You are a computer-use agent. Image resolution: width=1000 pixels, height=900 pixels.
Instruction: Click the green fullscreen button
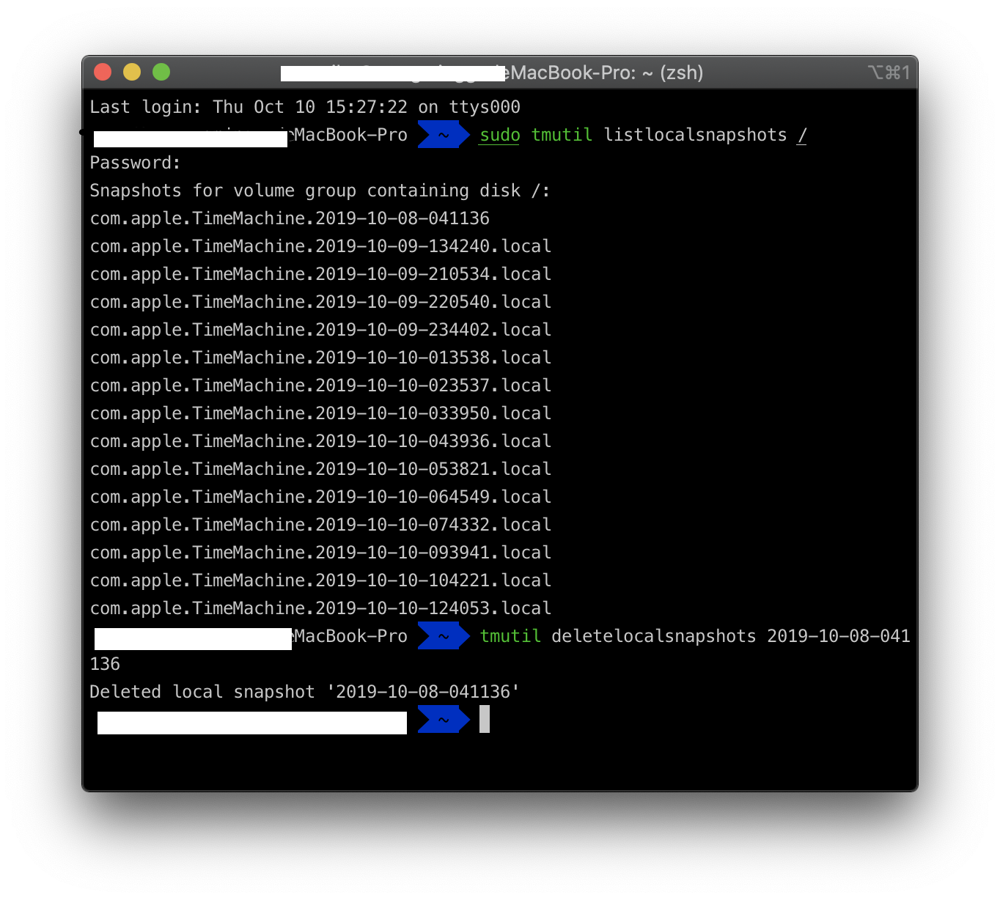tap(161, 72)
